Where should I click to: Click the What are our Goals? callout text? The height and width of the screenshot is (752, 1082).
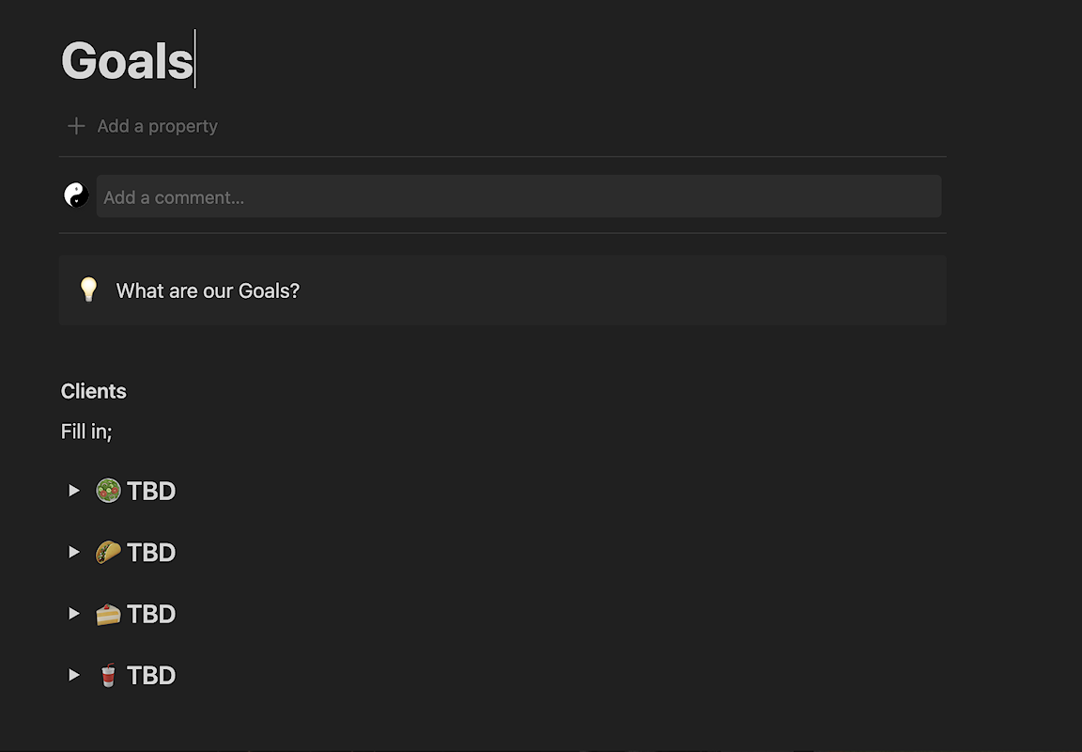[208, 290]
